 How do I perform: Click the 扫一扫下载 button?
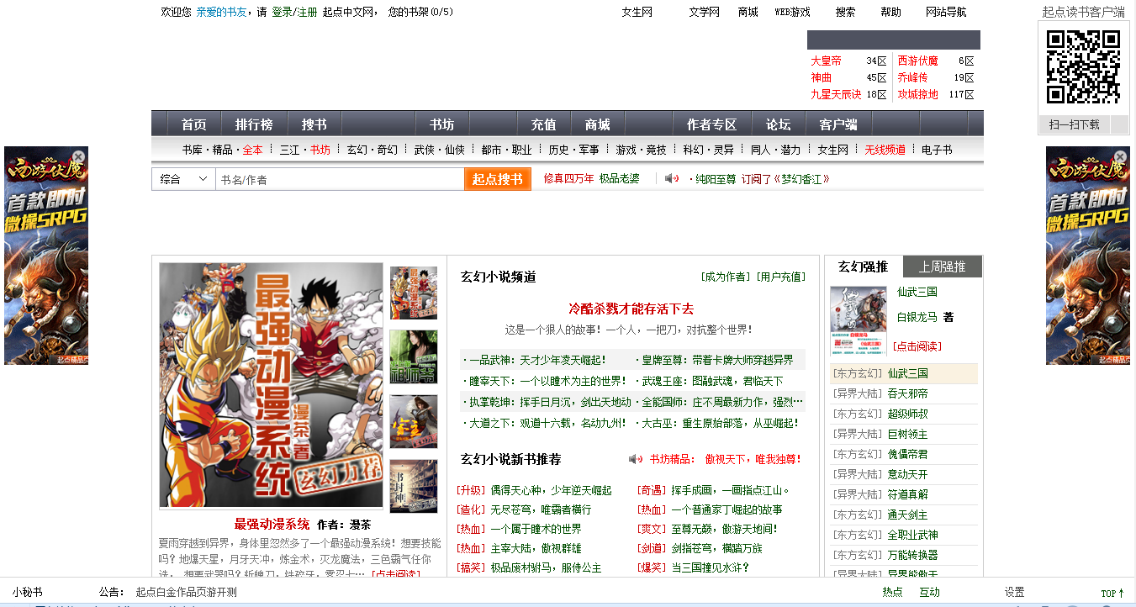(x=1074, y=124)
